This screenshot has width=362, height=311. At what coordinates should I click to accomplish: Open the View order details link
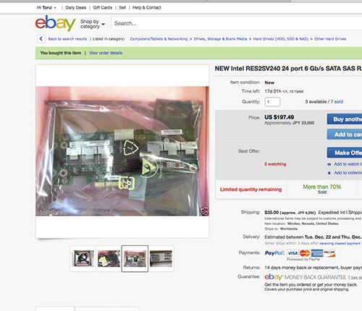(106, 53)
